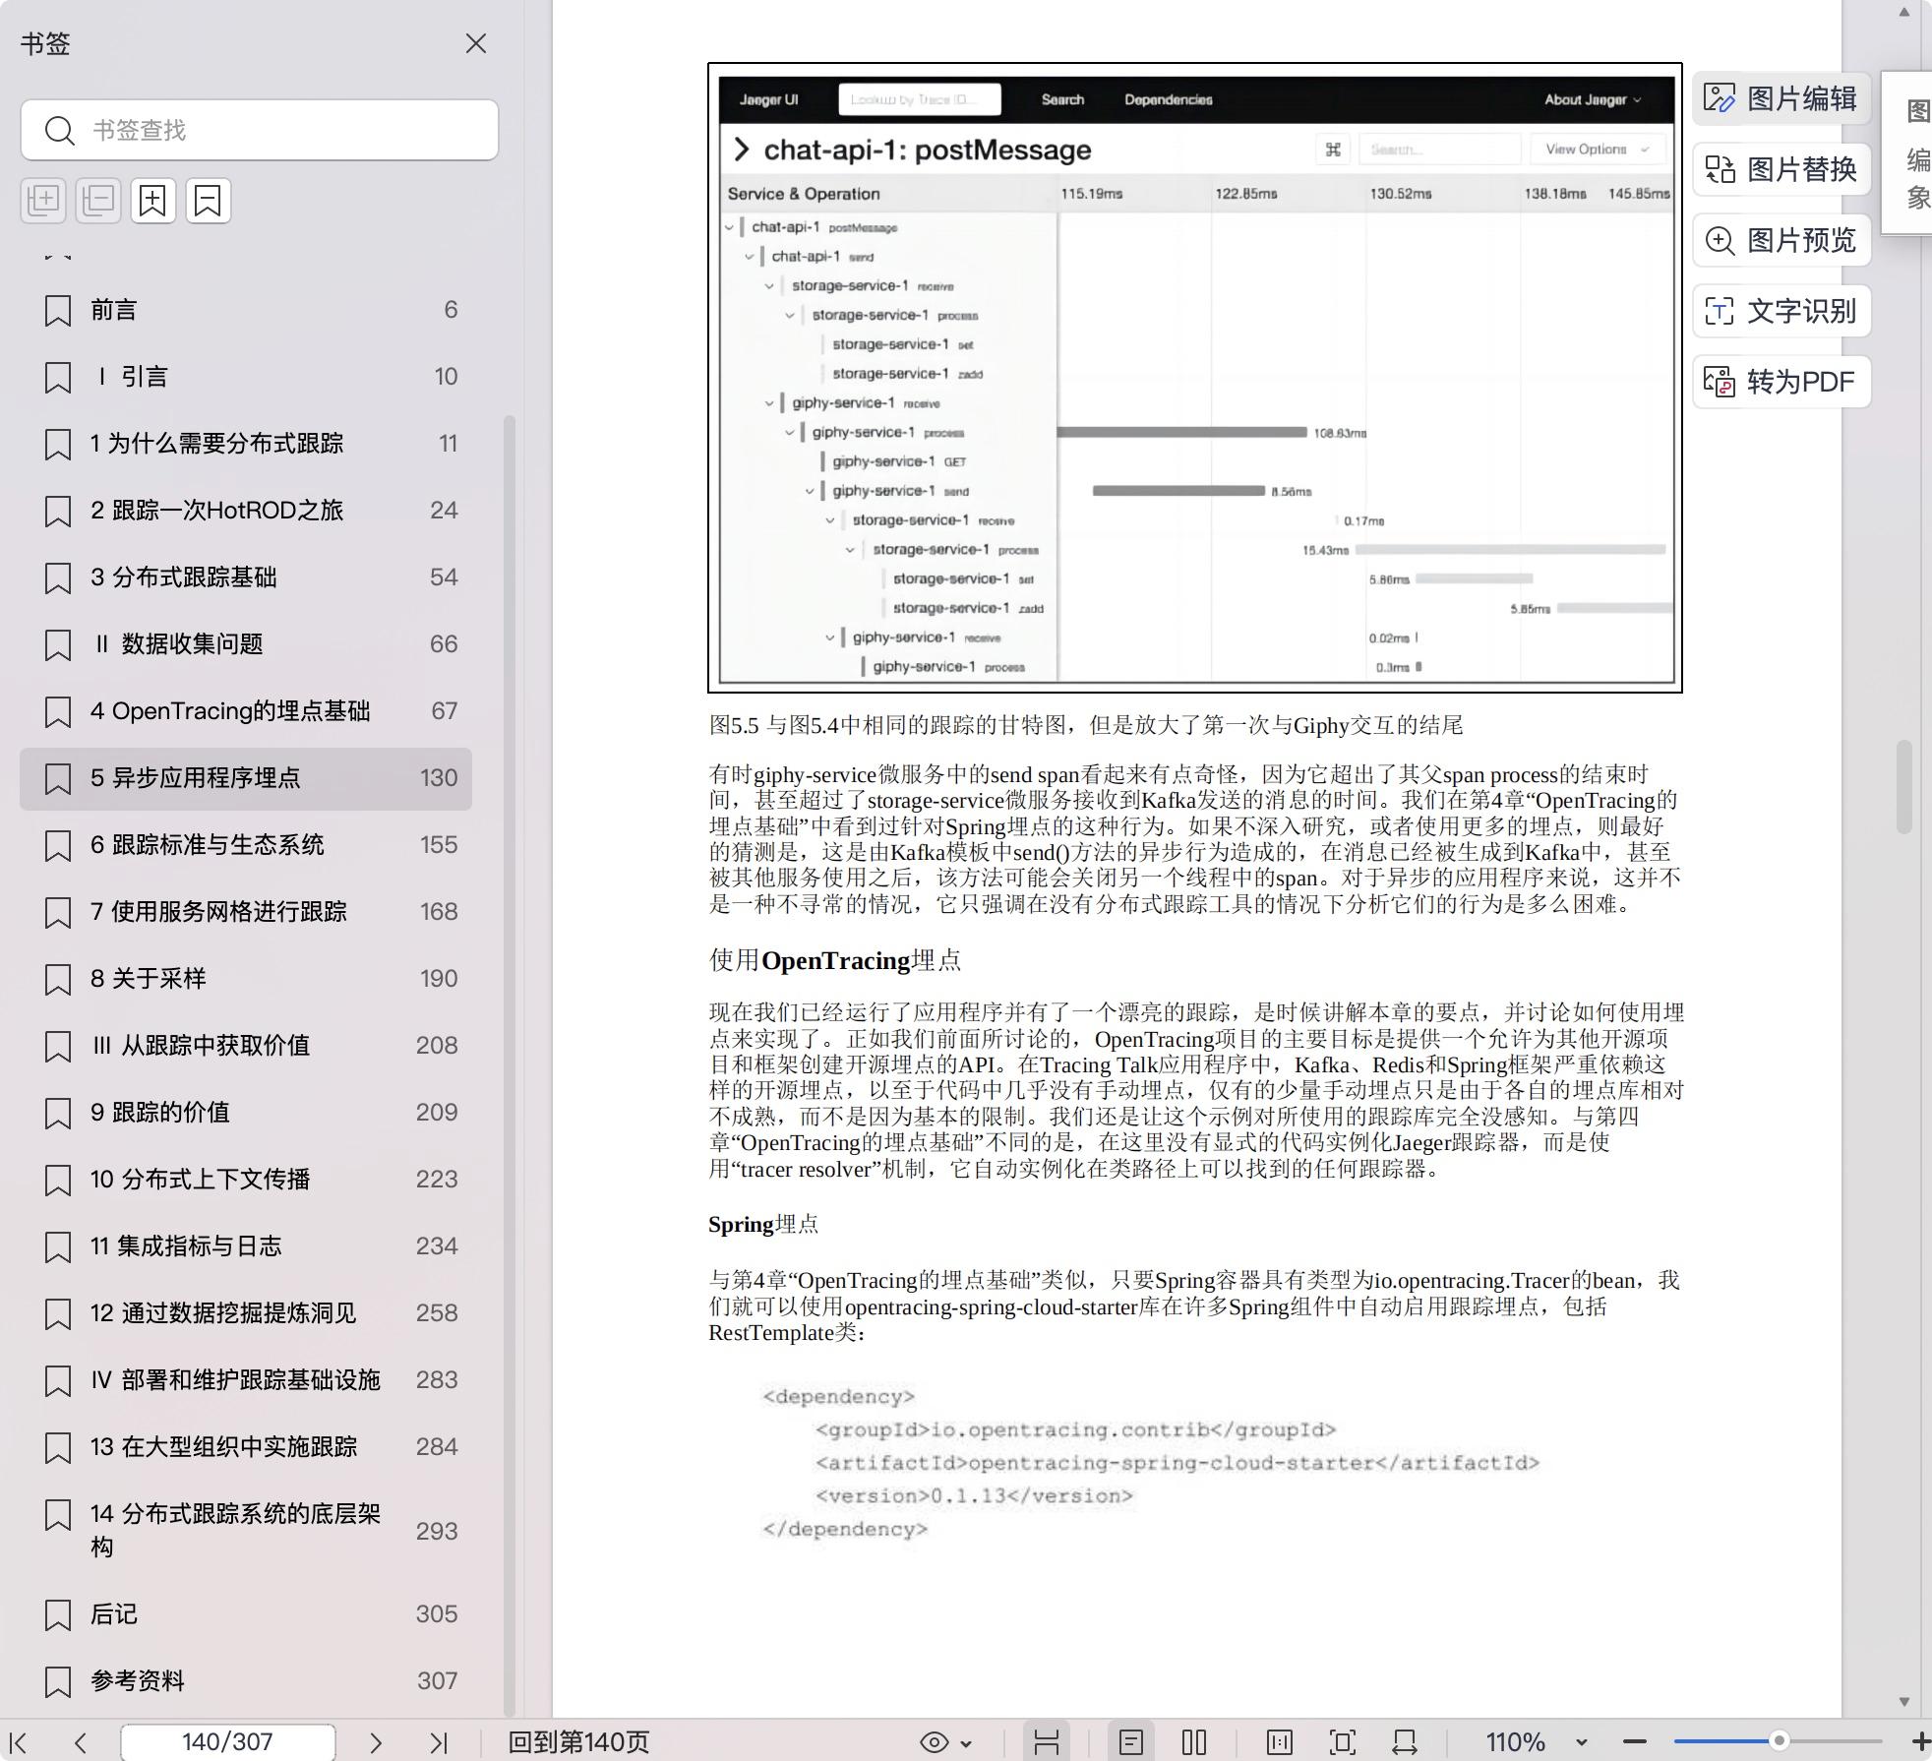Open bookmark 后记
Screen dimensions: 1932x1761
click(246, 1614)
